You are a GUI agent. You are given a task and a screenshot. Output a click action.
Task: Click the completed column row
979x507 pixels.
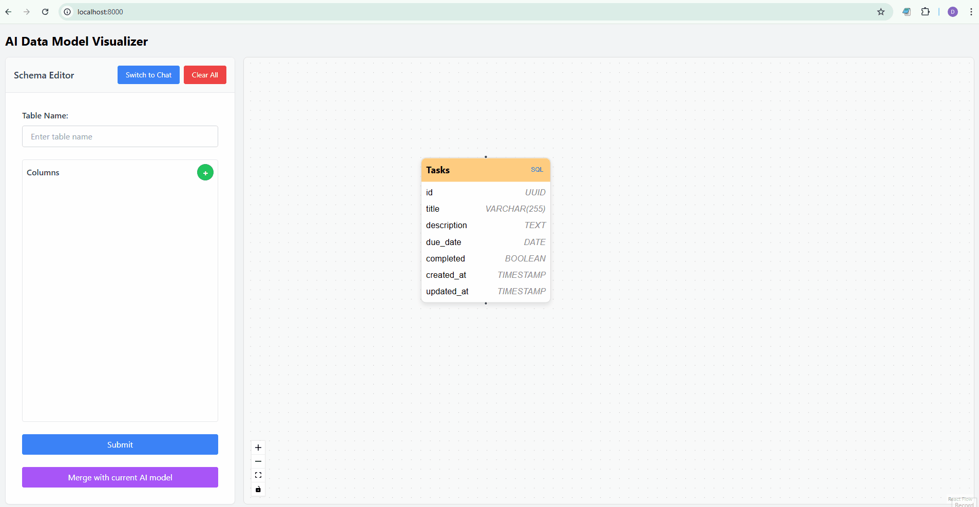[486, 258]
